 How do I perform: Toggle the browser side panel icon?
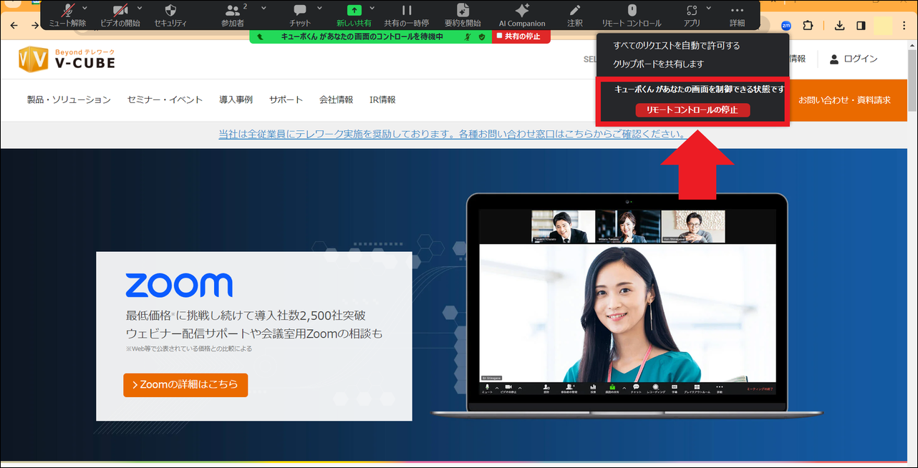pyautogui.click(x=861, y=25)
